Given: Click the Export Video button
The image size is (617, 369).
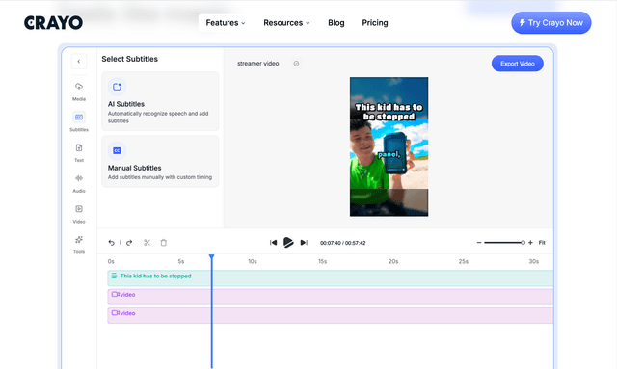Looking at the screenshot, I should [518, 64].
